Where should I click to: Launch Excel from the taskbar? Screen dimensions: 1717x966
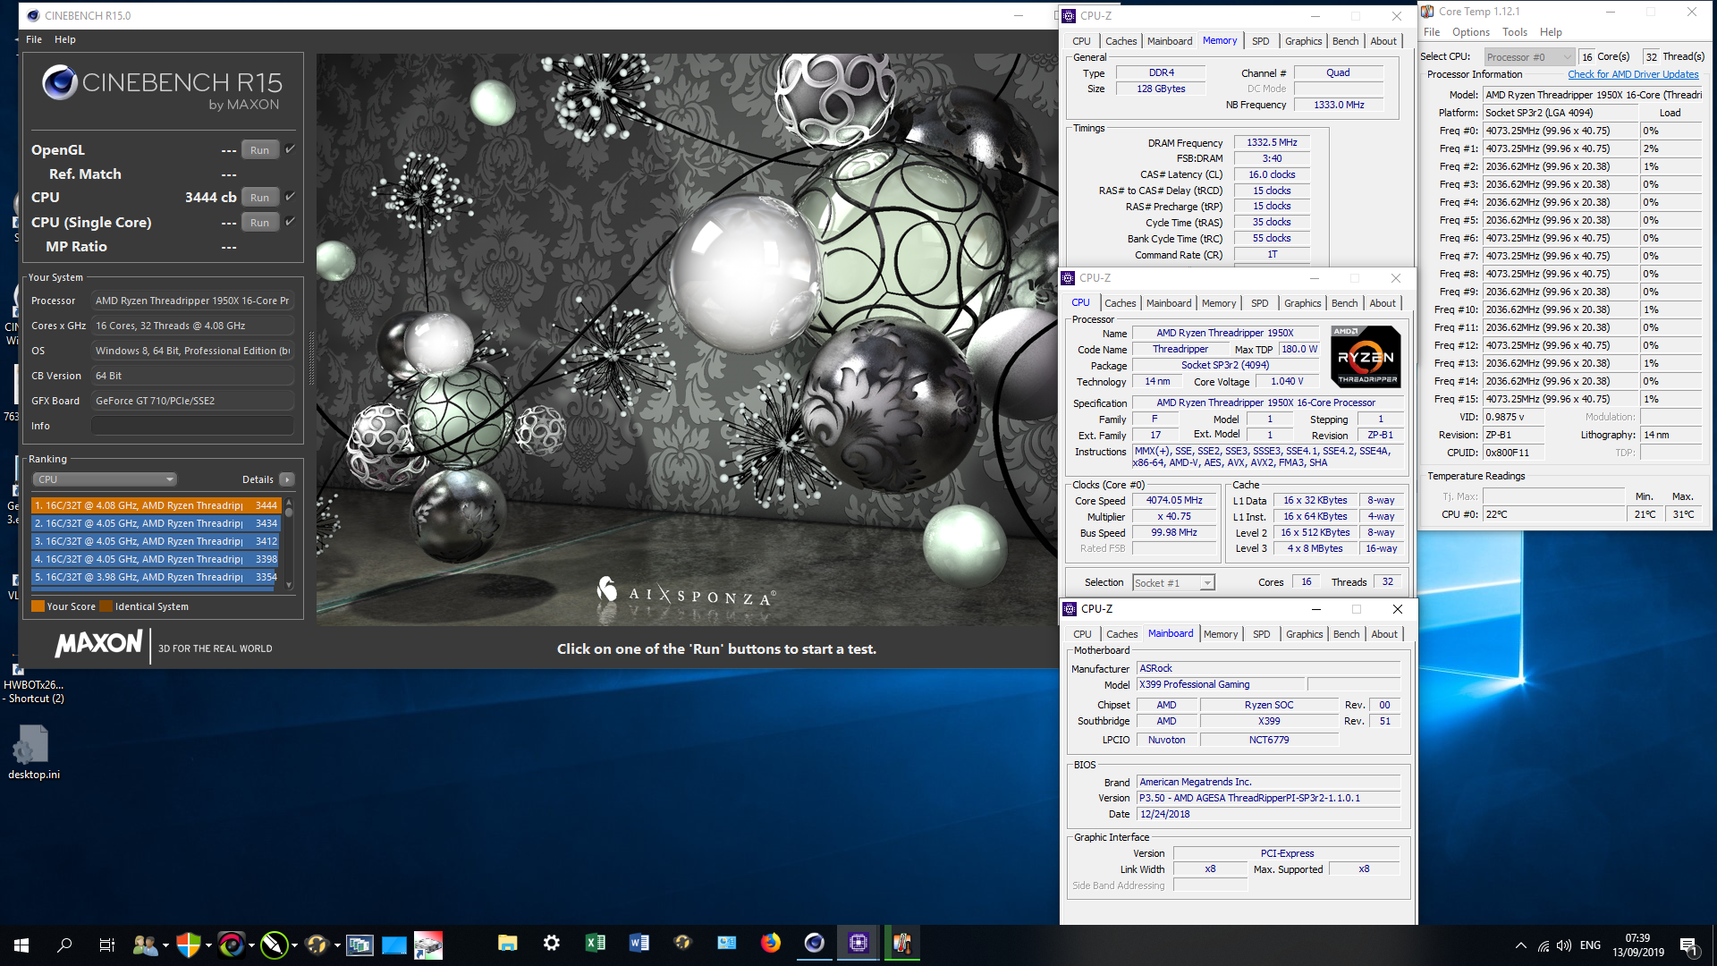(x=595, y=943)
